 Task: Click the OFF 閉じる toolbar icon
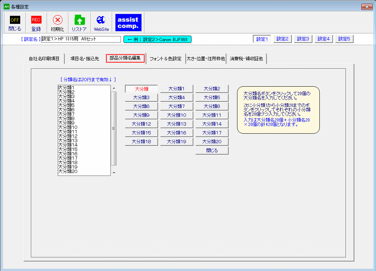pyautogui.click(x=14, y=22)
